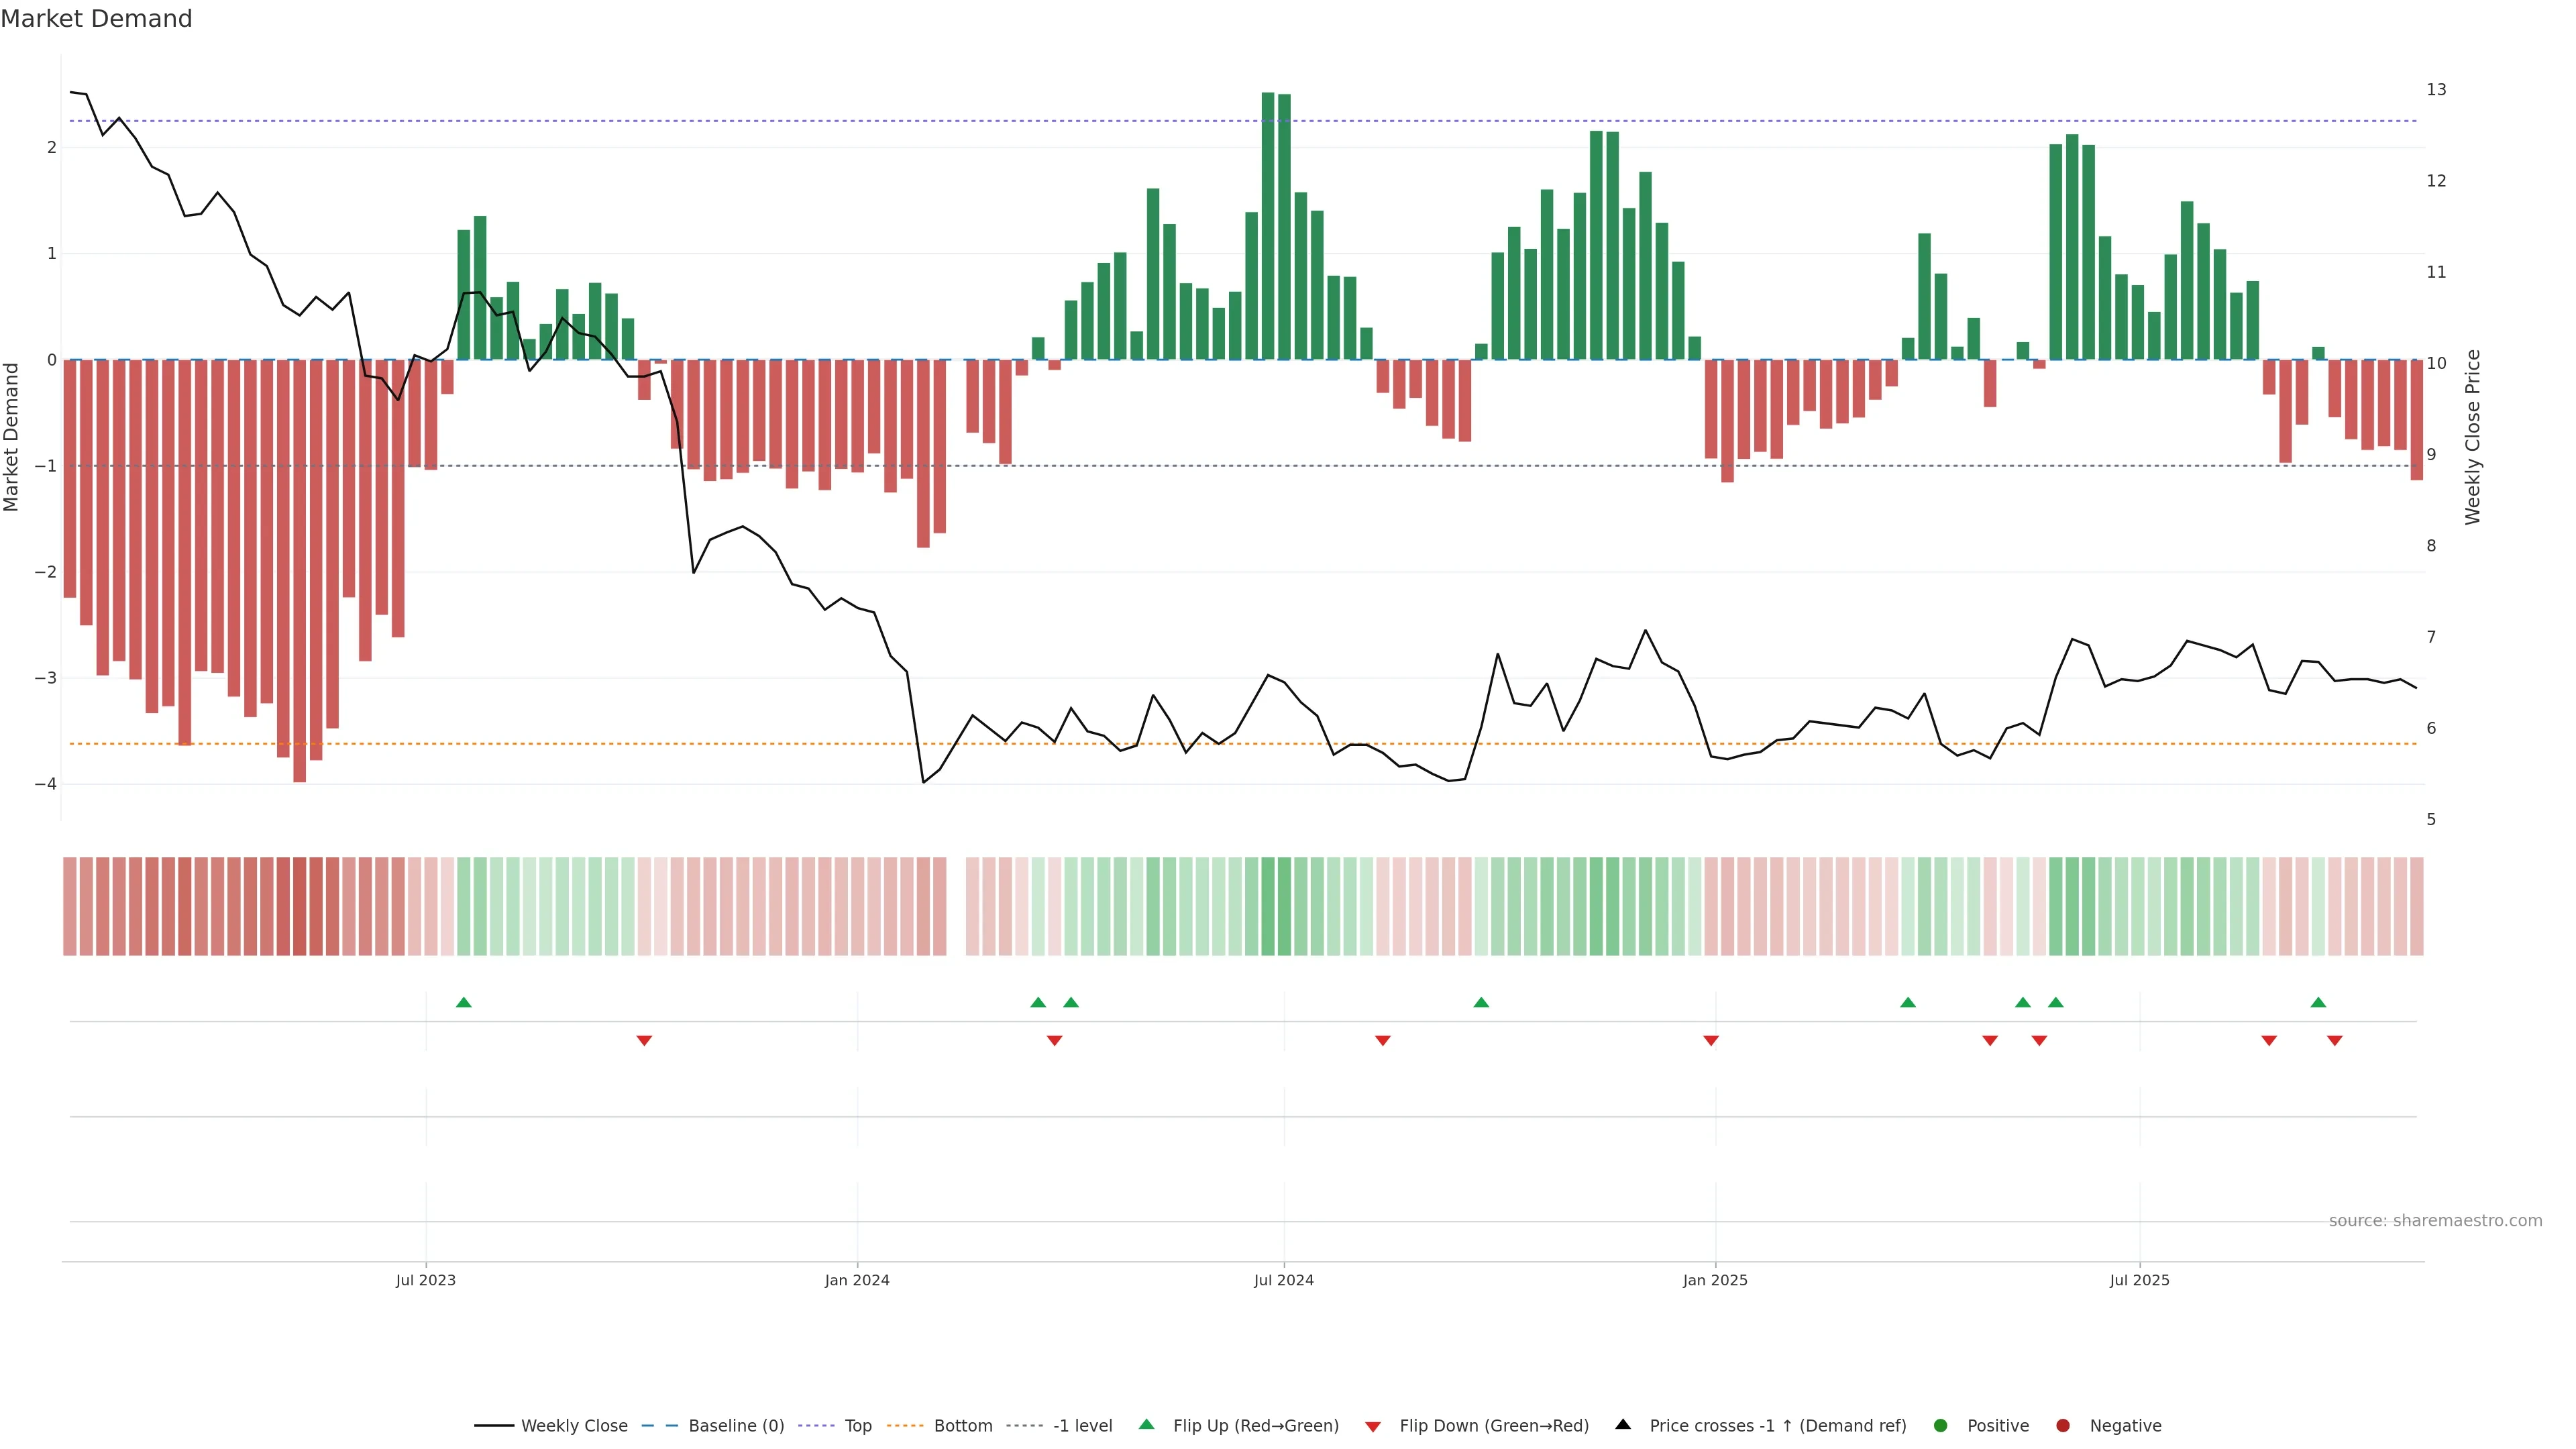Viewport: 2576px width, 1449px height.
Task: Click the red flip-down marker after Jul 2024
Action: click(1383, 1041)
